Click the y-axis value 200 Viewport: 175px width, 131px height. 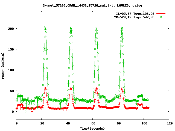coord(11,29)
